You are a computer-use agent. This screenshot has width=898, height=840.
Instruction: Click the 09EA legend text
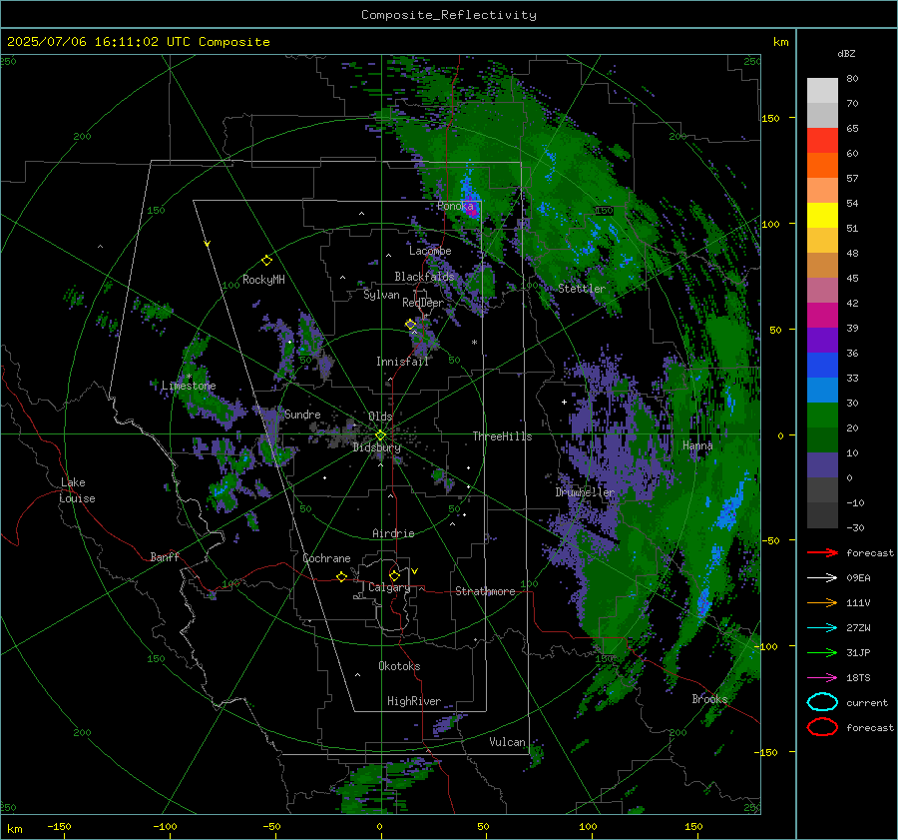(858, 578)
